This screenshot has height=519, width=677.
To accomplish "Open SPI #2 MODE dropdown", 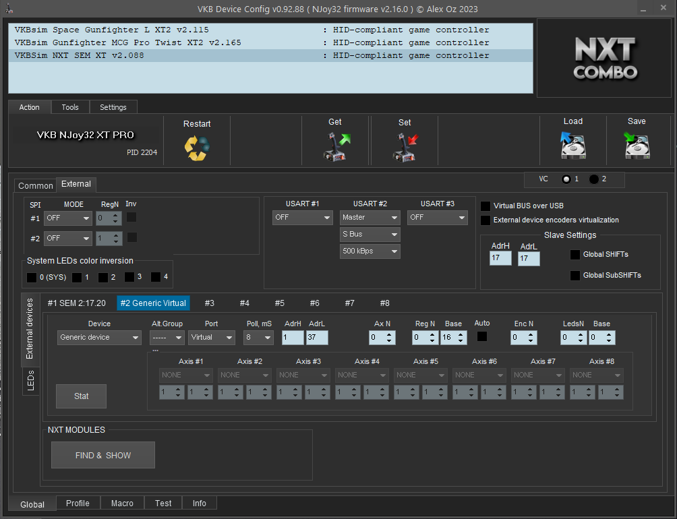I will pos(68,238).
